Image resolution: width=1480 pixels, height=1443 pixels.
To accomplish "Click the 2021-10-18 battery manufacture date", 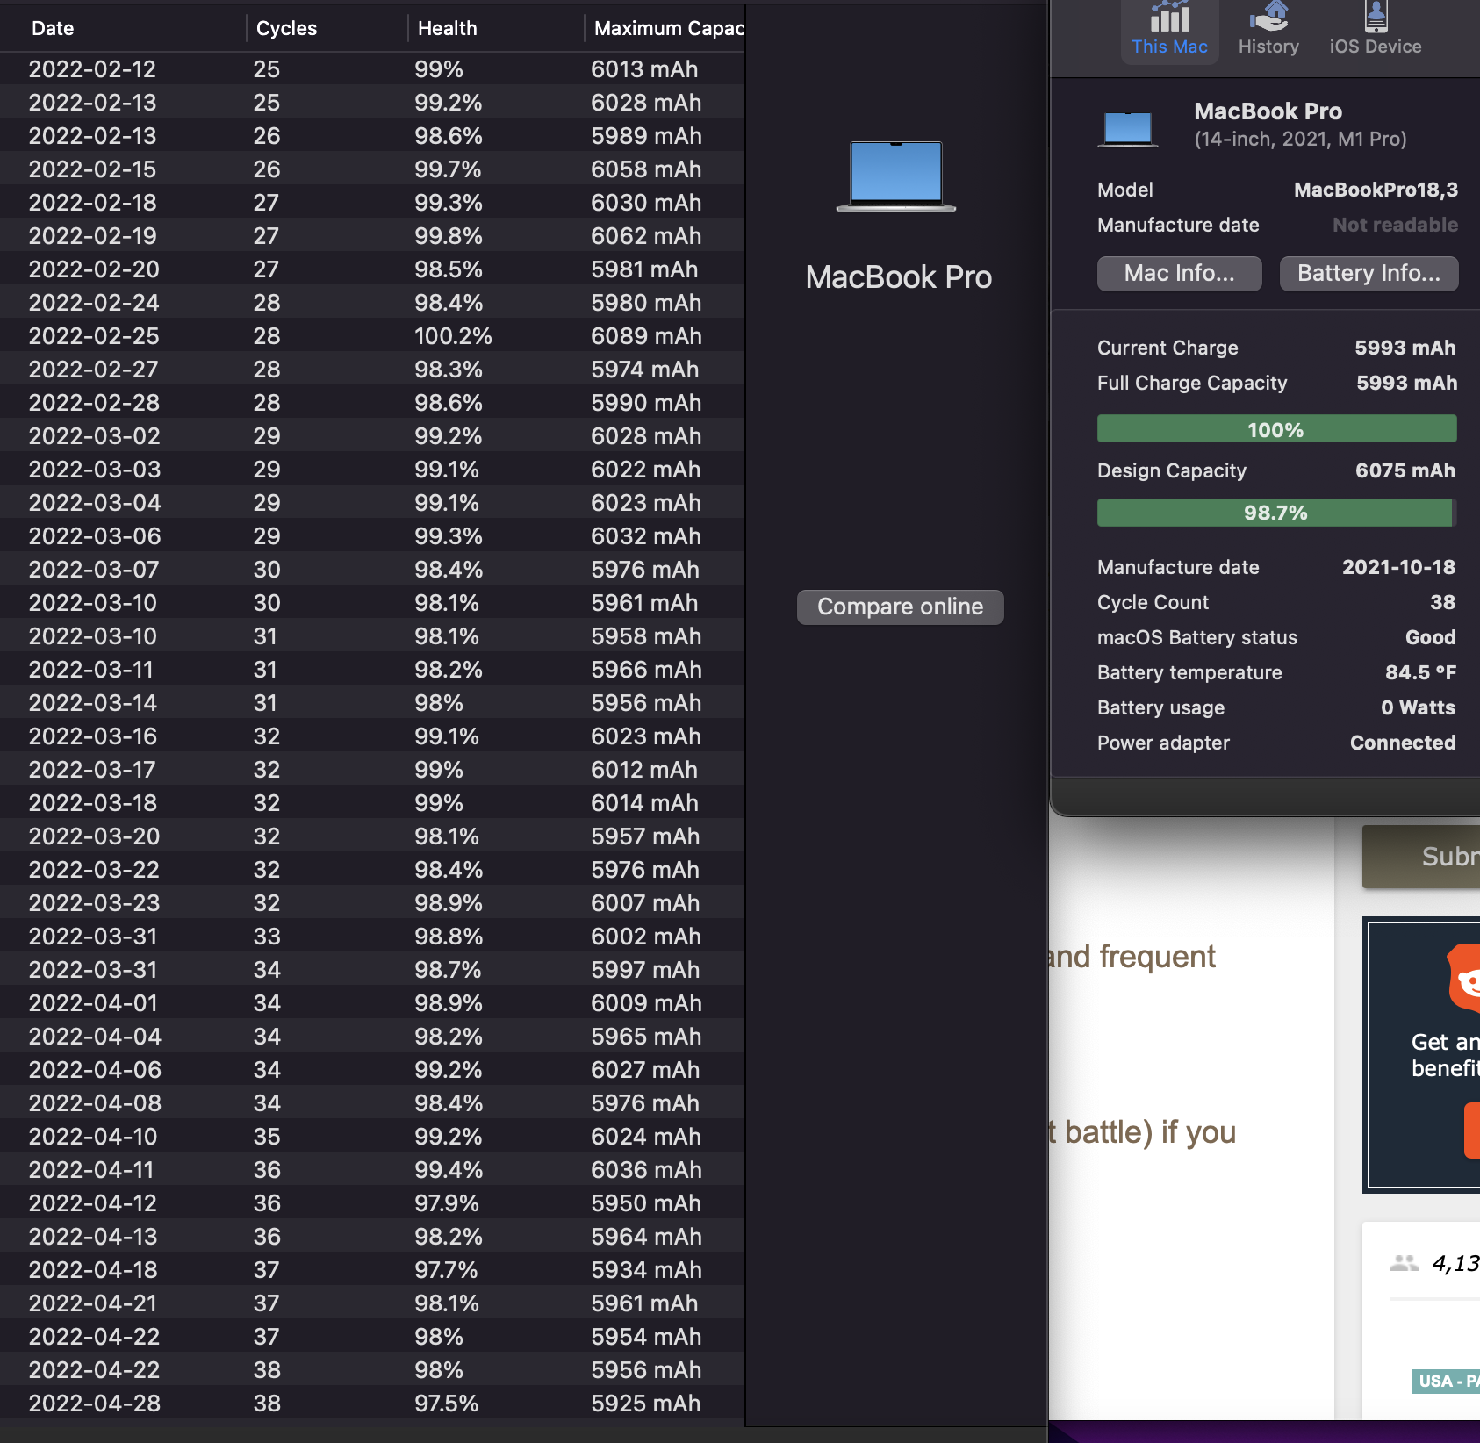I will pyautogui.click(x=1398, y=567).
